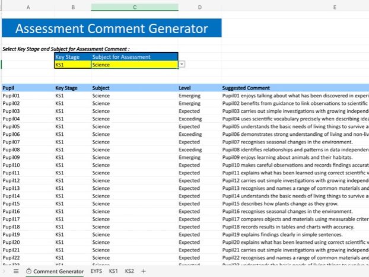Screen dimensions: 369x277
Task: Select Pupil07's seasonal changes comment cell
Action: tap(295, 142)
